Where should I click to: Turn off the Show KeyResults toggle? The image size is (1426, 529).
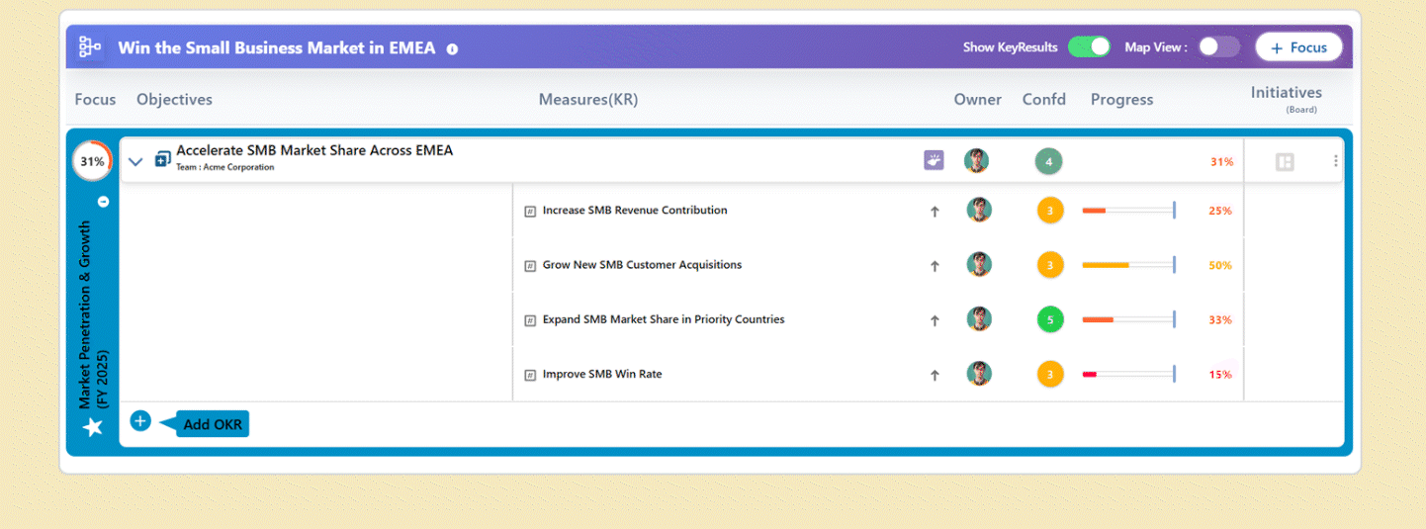(1089, 46)
